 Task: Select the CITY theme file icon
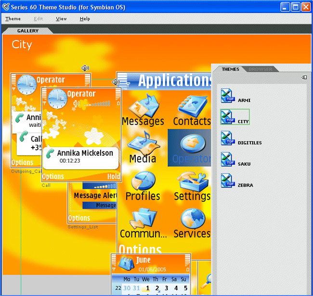click(228, 117)
